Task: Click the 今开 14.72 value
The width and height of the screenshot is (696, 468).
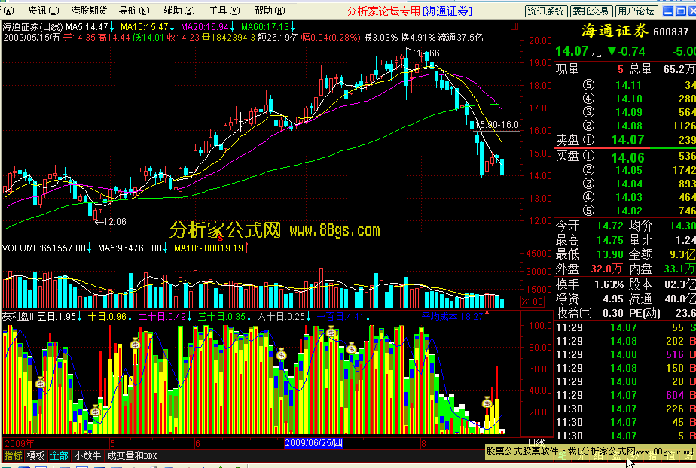Action: point(610,226)
